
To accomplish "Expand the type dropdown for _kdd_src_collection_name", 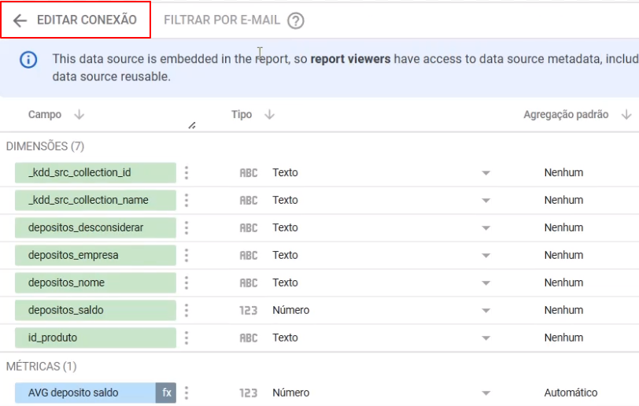I will point(486,201).
